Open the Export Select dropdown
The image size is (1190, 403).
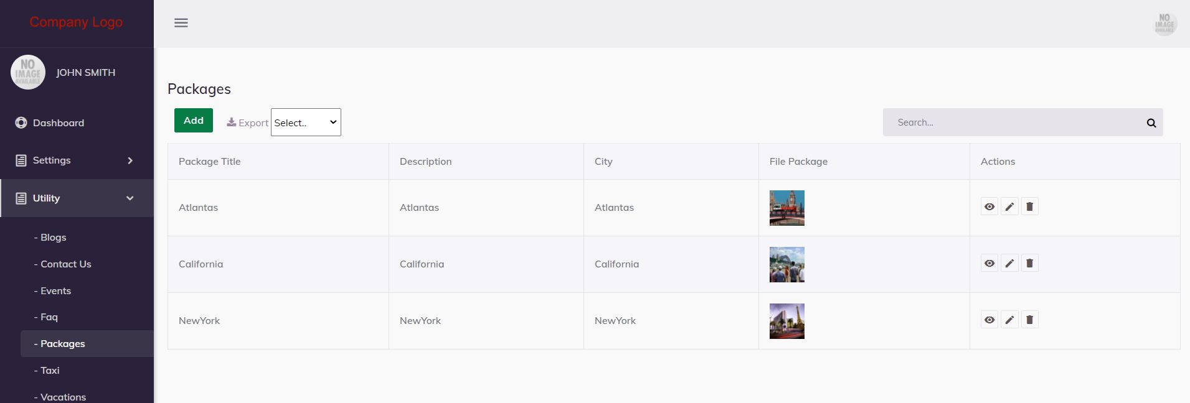[x=306, y=123]
